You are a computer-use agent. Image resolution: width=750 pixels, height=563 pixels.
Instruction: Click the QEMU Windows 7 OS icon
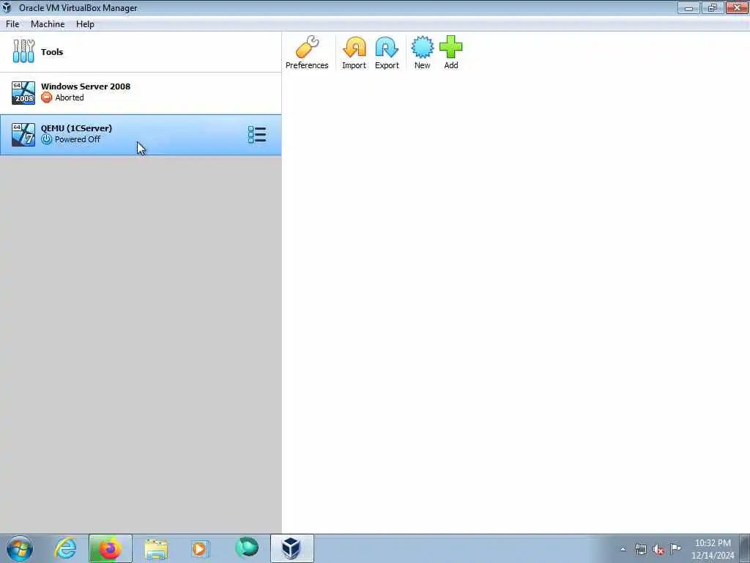pyautogui.click(x=23, y=135)
